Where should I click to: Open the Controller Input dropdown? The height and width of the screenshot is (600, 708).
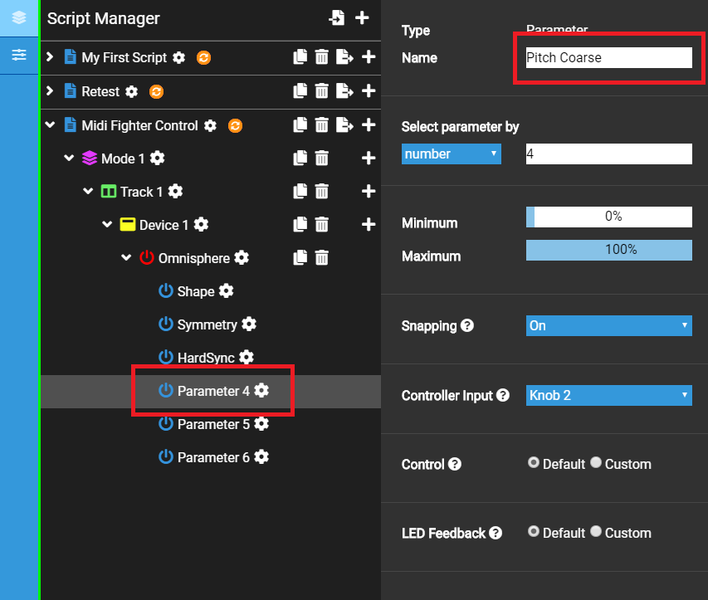coord(608,395)
